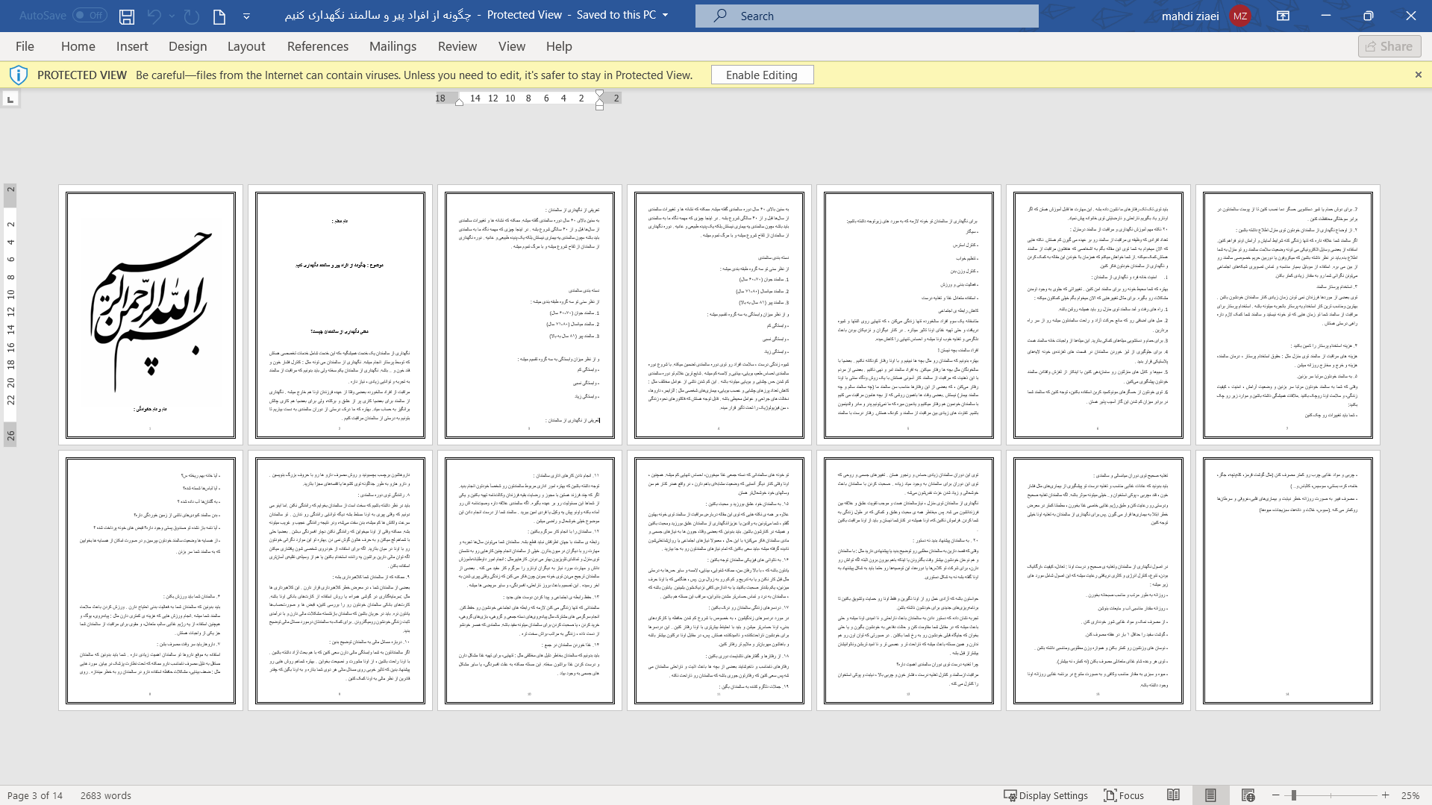Viewport: 1432px width, 805px height.
Task: Click the Enable Editing button
Action: pyautogui.click(x=762, y=75)
